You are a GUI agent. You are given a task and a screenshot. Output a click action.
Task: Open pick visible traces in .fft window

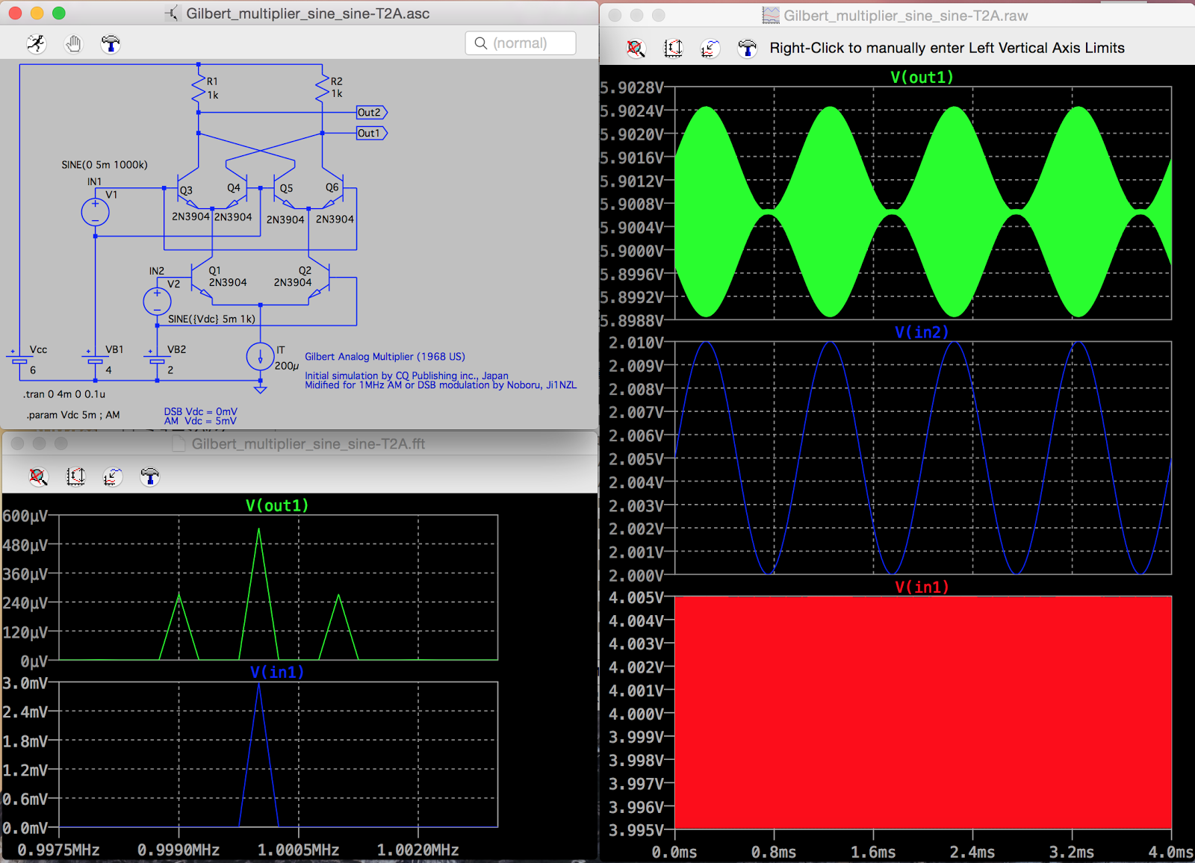coord(112,477)
